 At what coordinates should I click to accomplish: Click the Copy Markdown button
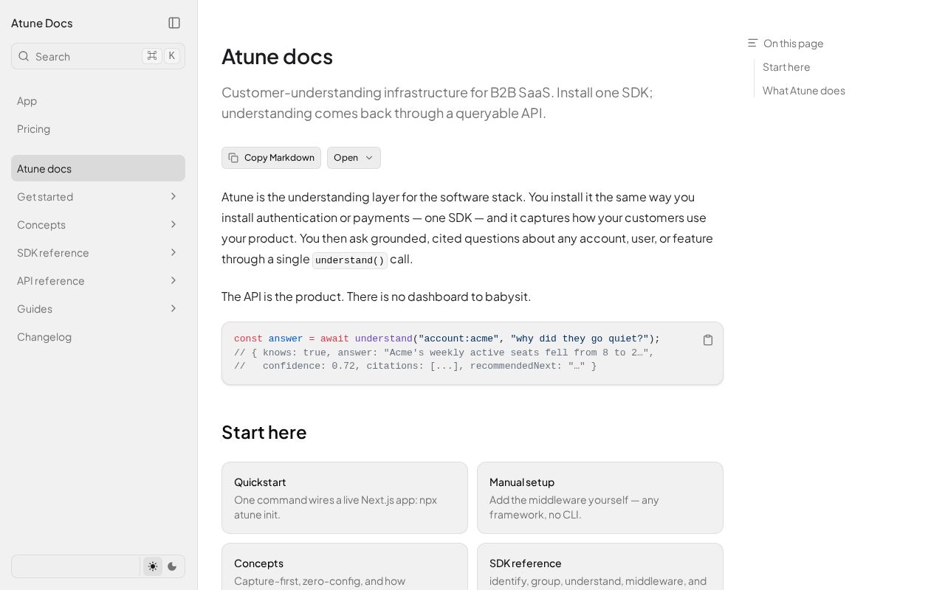(271, 158)
